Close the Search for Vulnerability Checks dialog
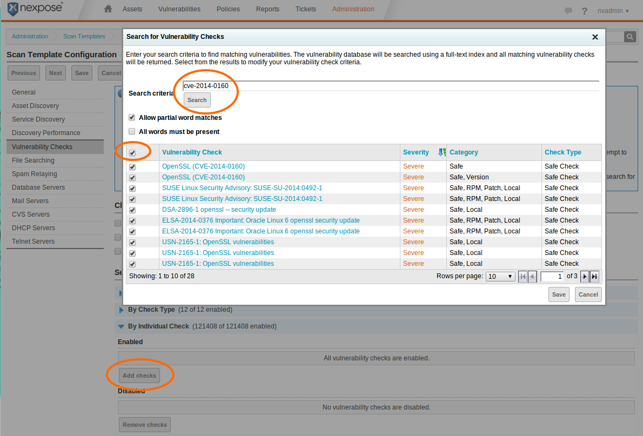This screenshot has height=436, width=643. (x=595, y=37)
